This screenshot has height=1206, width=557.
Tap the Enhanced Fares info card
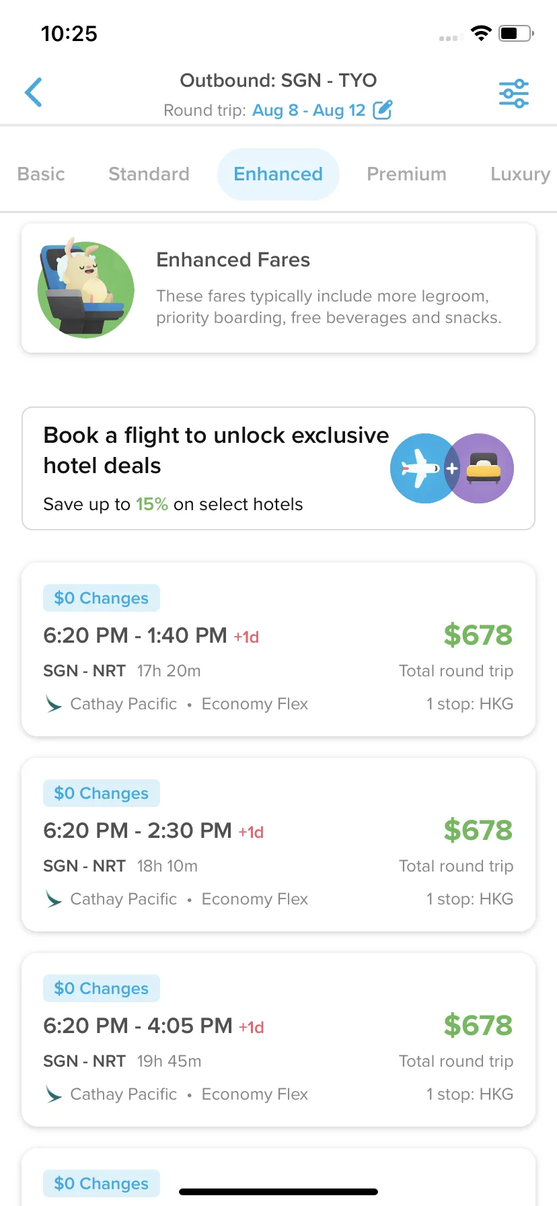(278, 288)
